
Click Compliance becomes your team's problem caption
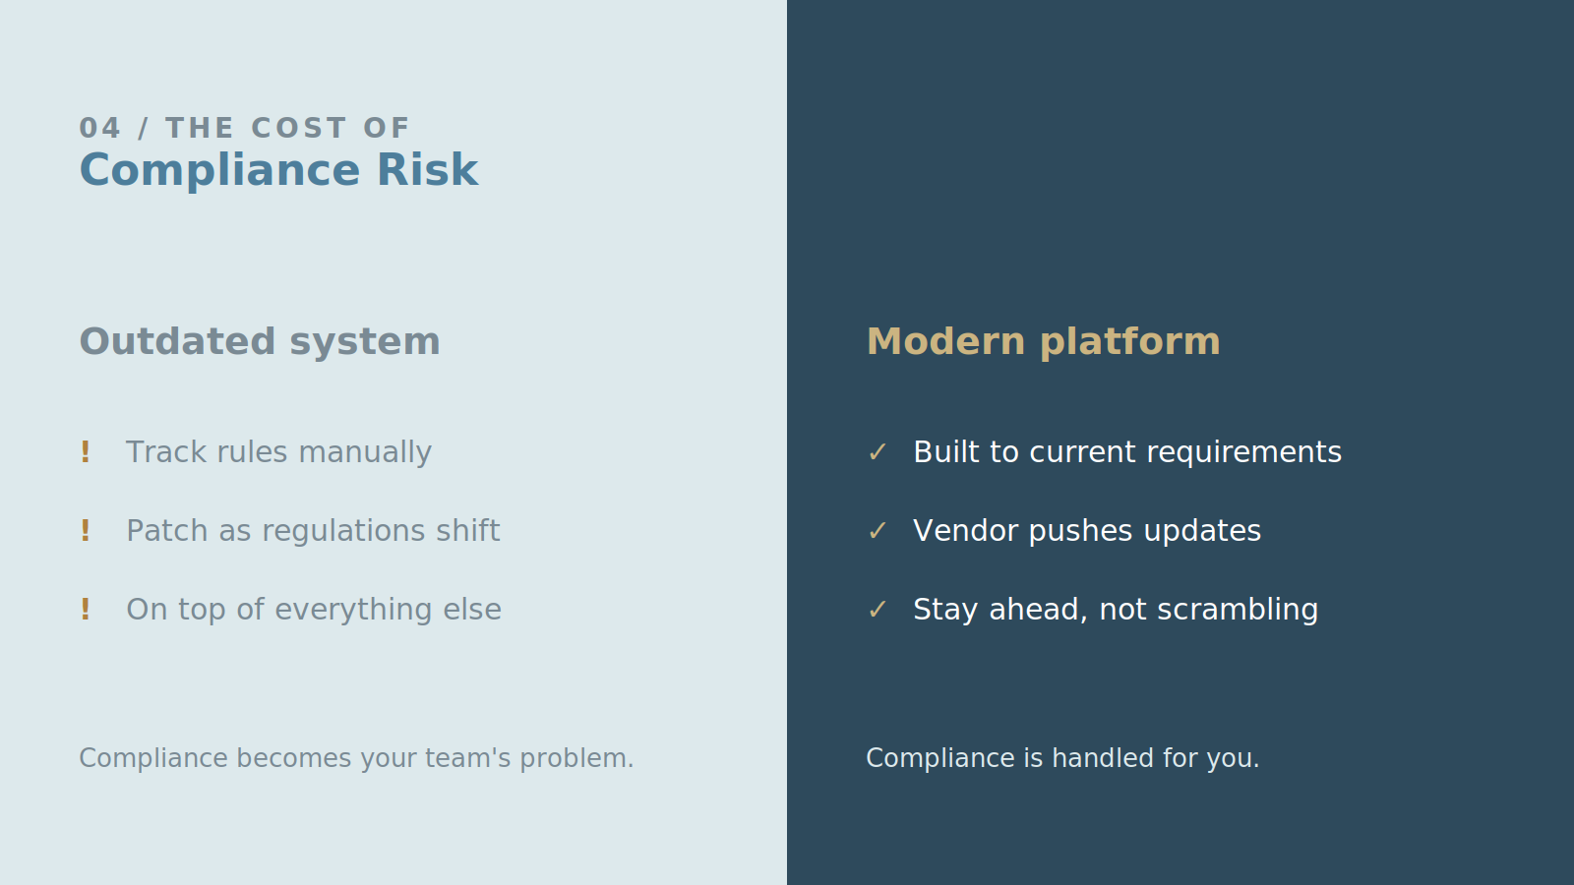pyautogui.click(x=356, y=758)
